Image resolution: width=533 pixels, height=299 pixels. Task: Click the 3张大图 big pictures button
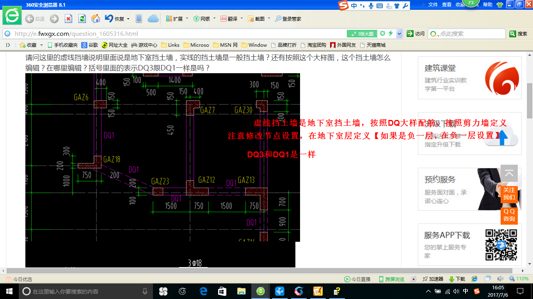pyautogui.click(x=362, y=34)
